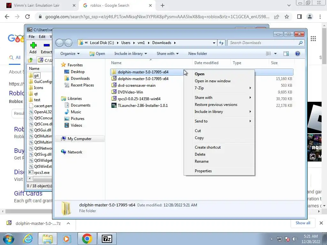The height and width of the screenshot is (245, 327).
Task: Click Open button in Explorer toolbar
Action: coord(97,54)
